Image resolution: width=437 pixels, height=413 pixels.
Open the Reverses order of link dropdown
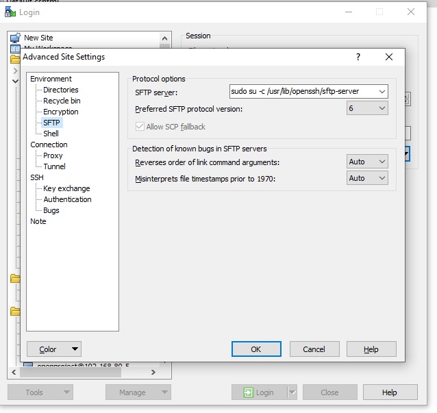[x=382, y=162]
